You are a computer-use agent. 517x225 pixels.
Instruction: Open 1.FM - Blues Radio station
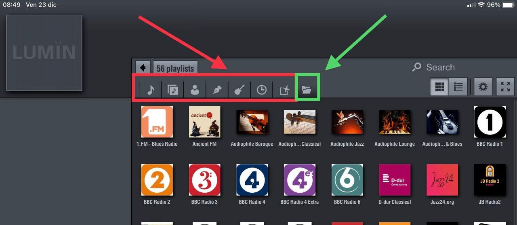[x=157, y=122]
